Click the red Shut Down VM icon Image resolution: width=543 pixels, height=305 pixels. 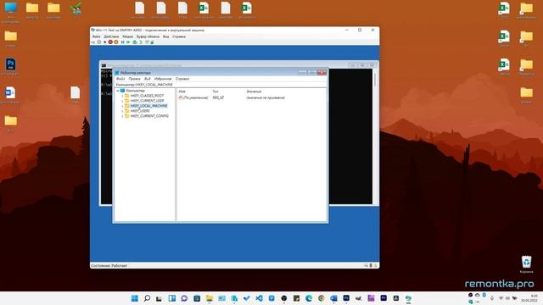point(110,42)
